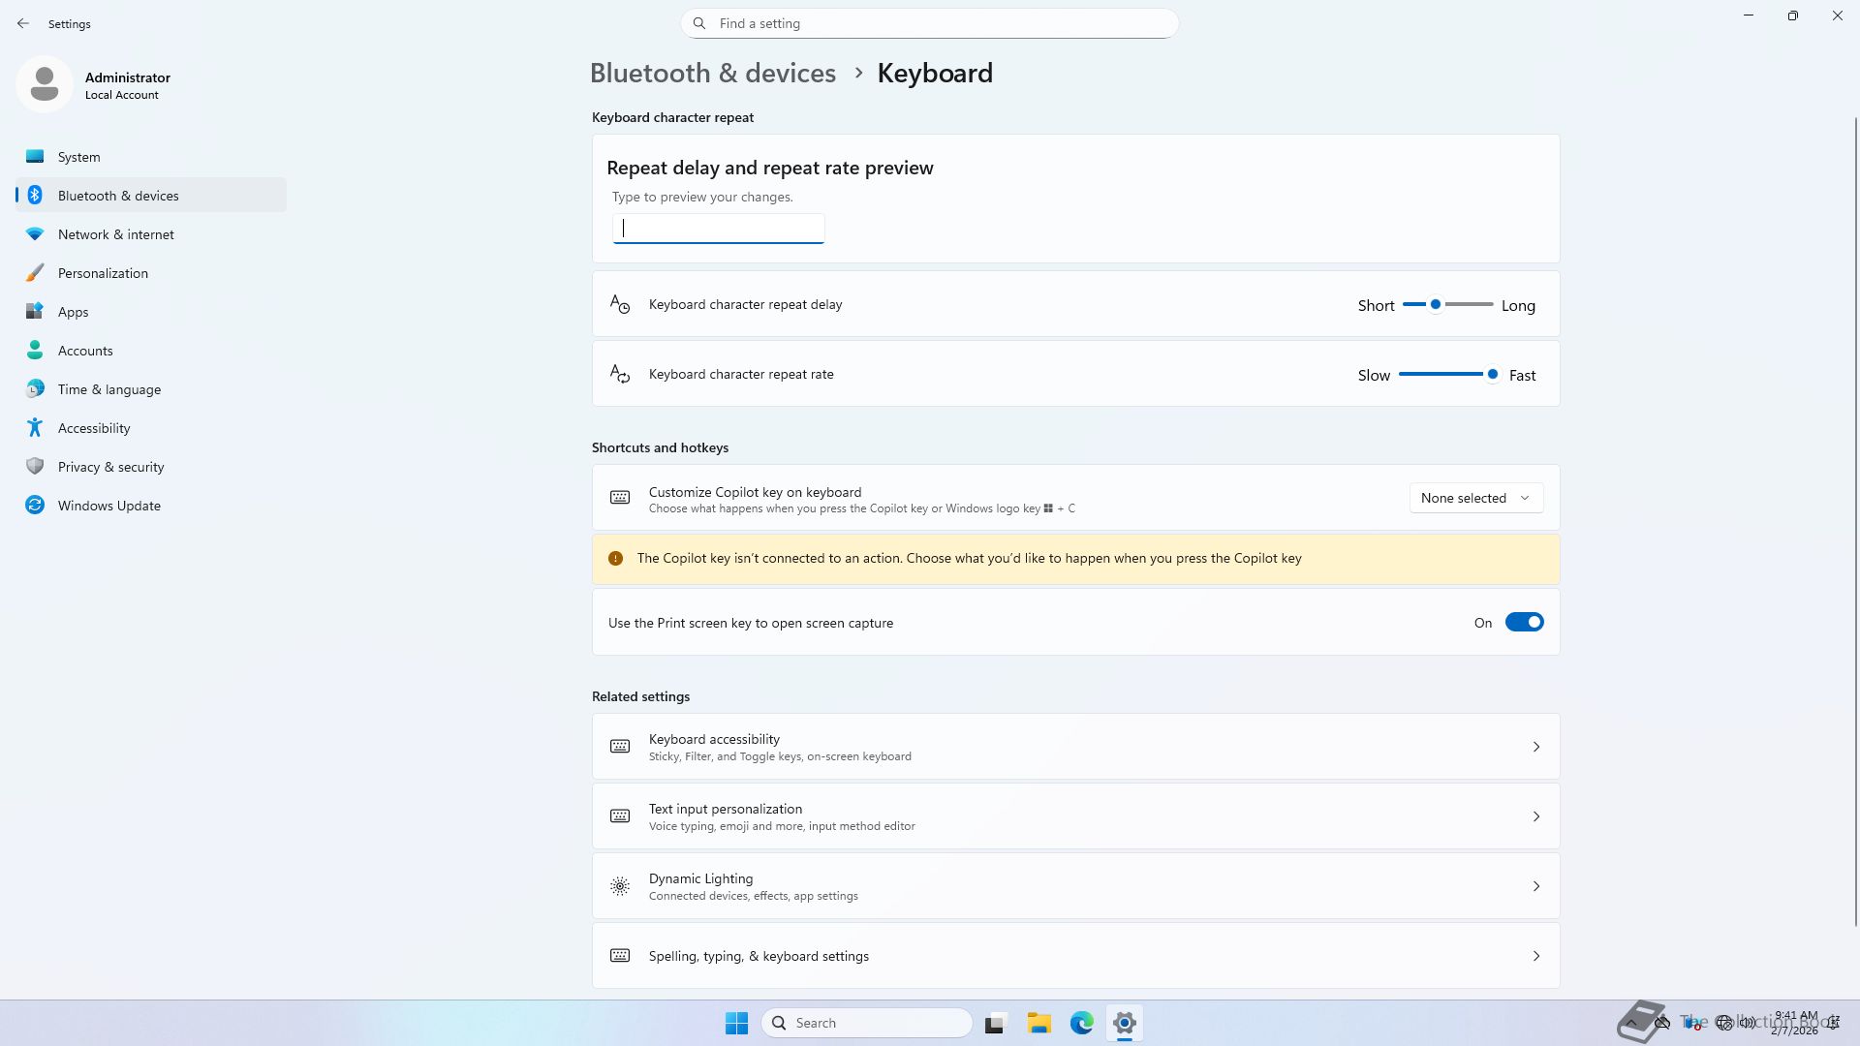Expand Keyboard accessibility related setting chevron
This screenshot has width=1860, height=1046.
coord(1535,747)
